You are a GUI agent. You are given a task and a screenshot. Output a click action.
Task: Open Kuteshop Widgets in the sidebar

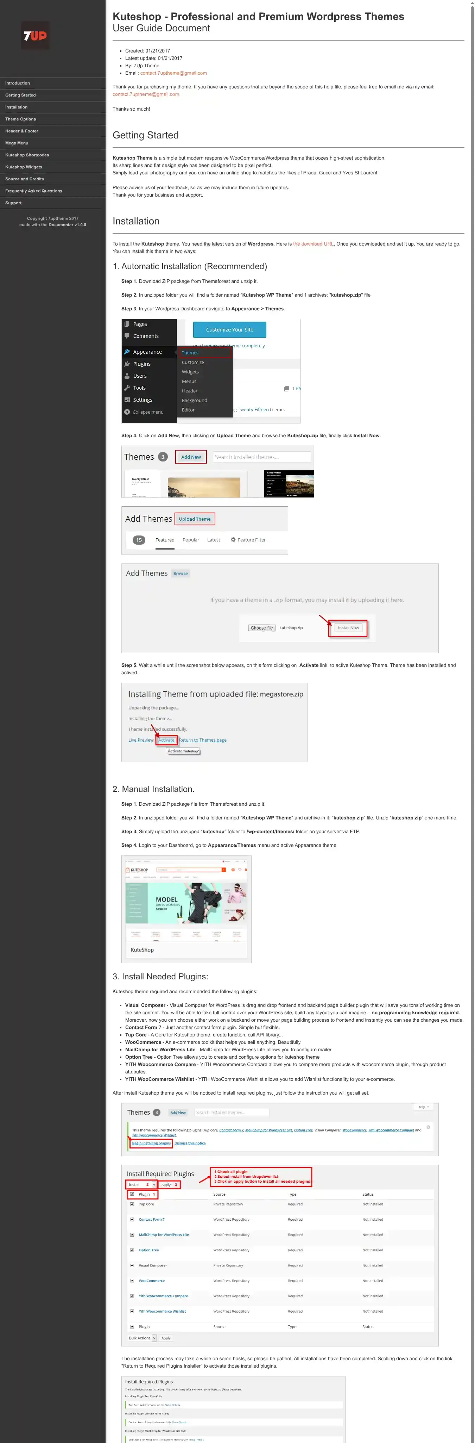(x=52, y=167)
